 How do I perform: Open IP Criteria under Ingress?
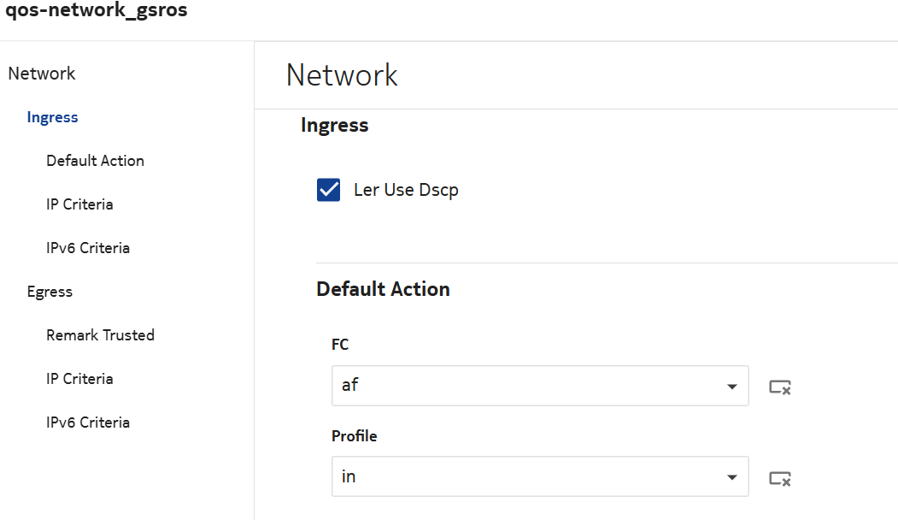[x=79, y=204]
